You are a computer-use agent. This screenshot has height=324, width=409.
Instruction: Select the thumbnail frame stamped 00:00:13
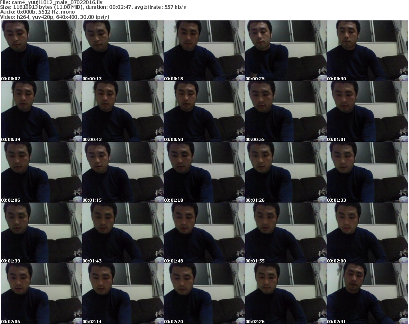coord(123,51)
